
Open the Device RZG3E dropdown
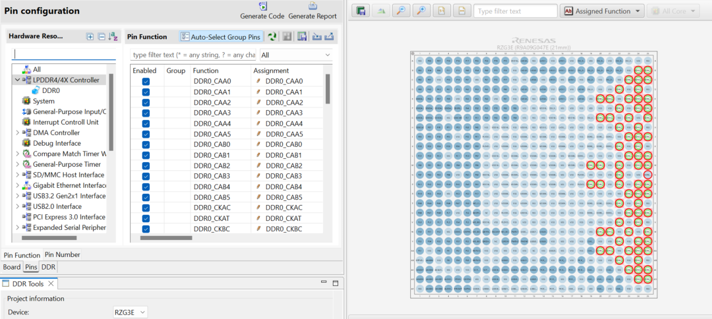(x=130, y=312)
